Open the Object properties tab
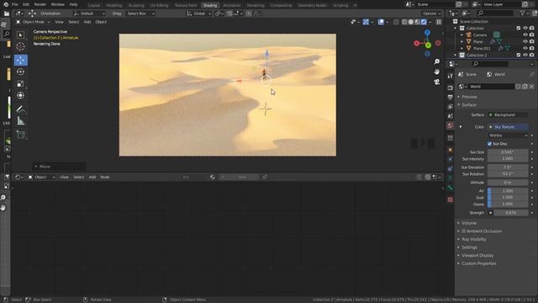Image resolution: width=538 pixels, height=303 pixels. 451,150
